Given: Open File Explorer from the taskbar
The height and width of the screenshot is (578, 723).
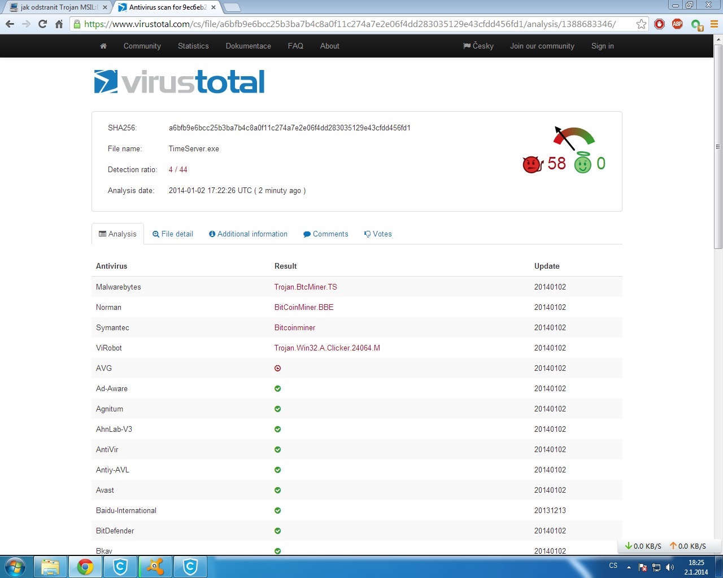Looking at the screenshot, I should 50,567.
